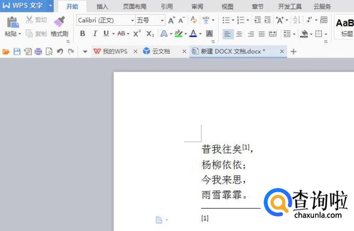Image resolution: width=354 pixels, height=231 pixels.
Task: Apply distributed alignment
Action: [x=273, y=34]
